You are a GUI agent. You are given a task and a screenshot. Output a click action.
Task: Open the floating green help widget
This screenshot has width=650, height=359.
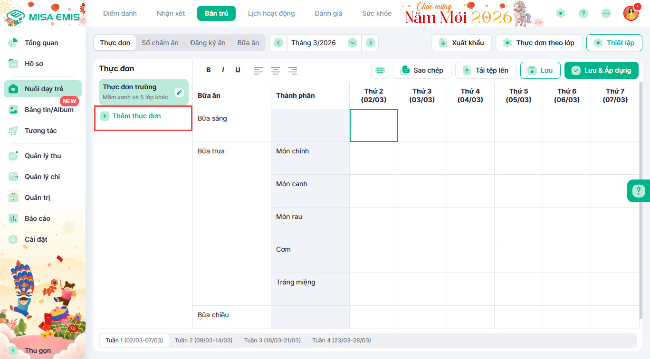point(638,191)
